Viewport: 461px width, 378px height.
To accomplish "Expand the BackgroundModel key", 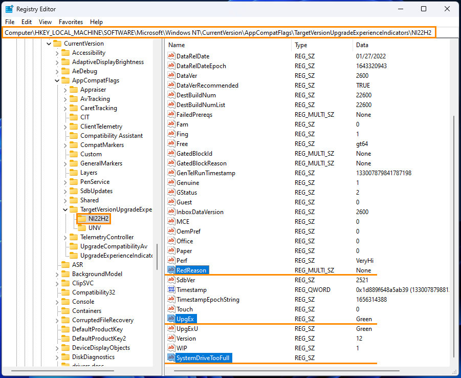I will click(x=57, y=274).
